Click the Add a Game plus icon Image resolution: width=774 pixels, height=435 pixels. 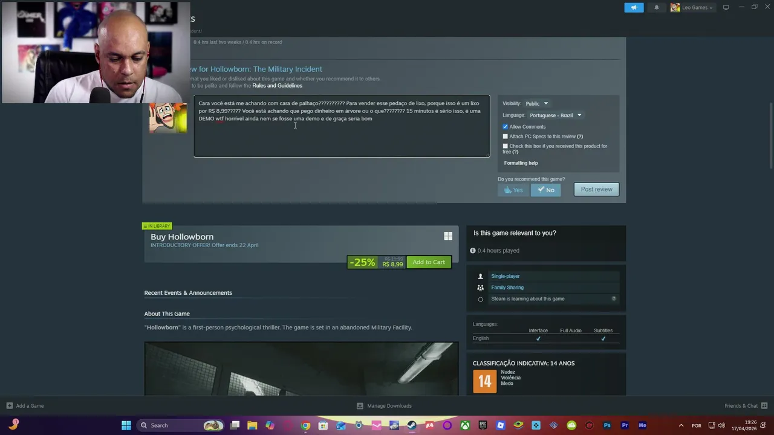click(9, 406)
